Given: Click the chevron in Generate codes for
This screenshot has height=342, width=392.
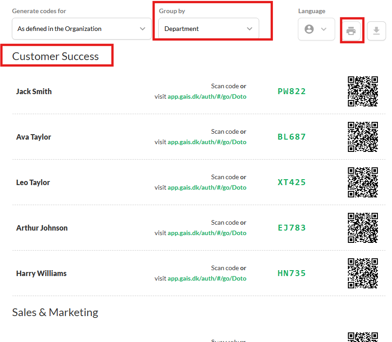Looking at the screenshot, I should tap(142, 29).
